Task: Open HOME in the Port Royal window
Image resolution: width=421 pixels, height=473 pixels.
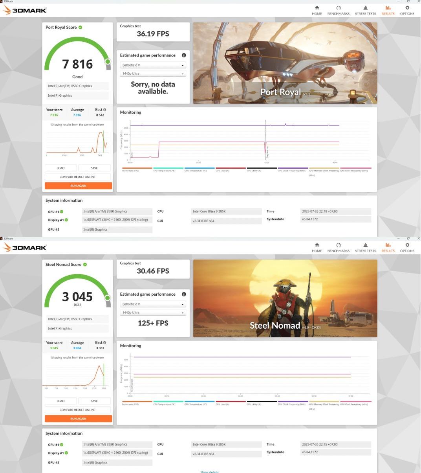Action: coord(317,11)
